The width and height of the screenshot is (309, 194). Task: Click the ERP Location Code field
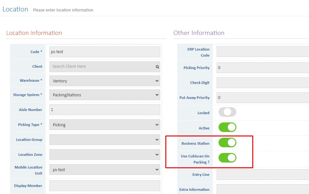pos(262,52)
